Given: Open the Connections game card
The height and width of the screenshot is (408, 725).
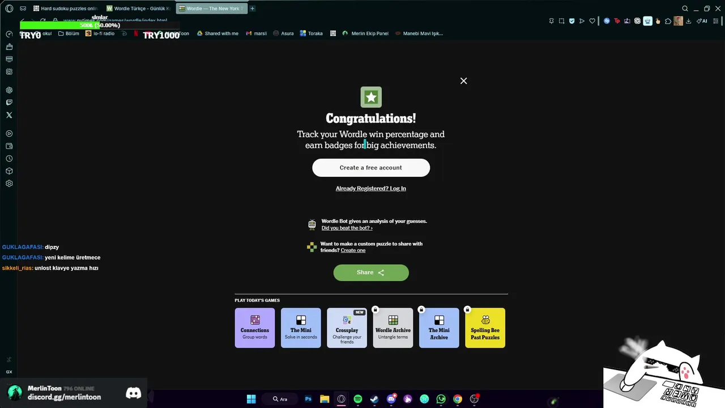Looking at the screenshot, I should pos(255,328).
